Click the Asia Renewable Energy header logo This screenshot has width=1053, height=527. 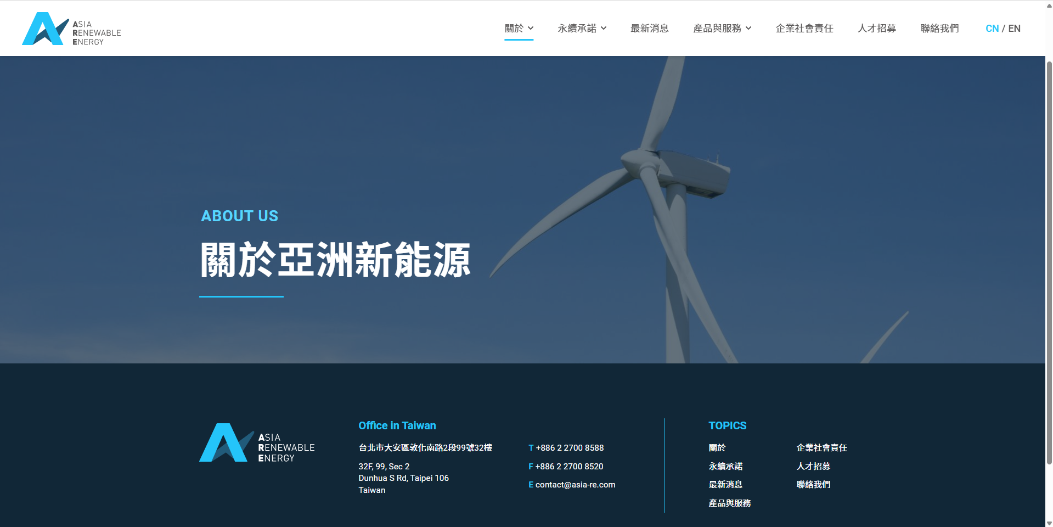pyautogui.click(x=71, y=29)
